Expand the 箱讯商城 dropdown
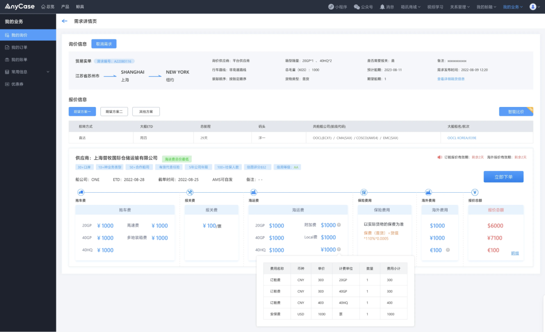This screenshot has height=332, width=545. point(410,7)
